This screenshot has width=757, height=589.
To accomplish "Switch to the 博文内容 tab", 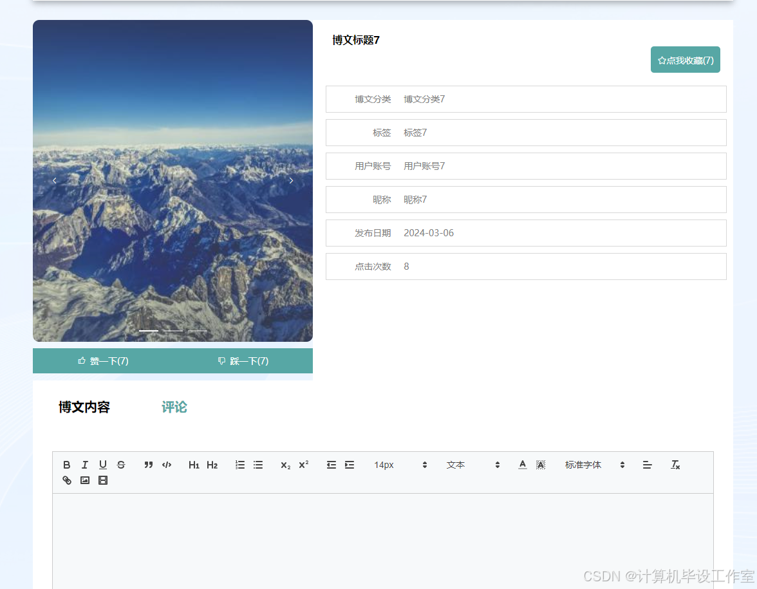I will coord(84,407).
